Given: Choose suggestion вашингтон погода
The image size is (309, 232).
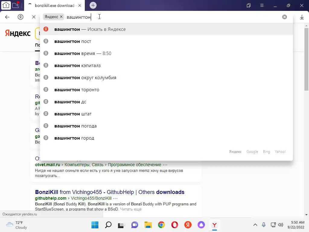Looking at the screenshot, I should click(x=166, y=126).
